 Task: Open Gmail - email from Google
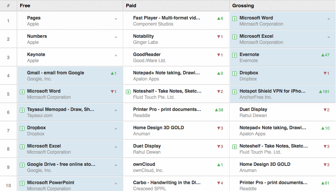56,72
